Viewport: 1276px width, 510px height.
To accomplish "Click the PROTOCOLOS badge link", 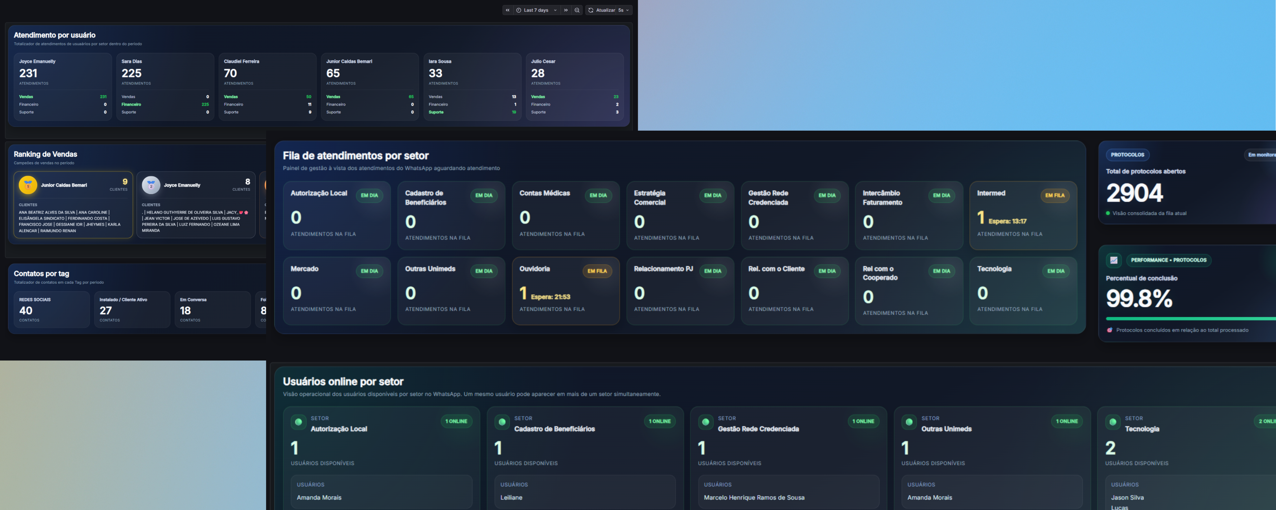I will coord(1128,155).
